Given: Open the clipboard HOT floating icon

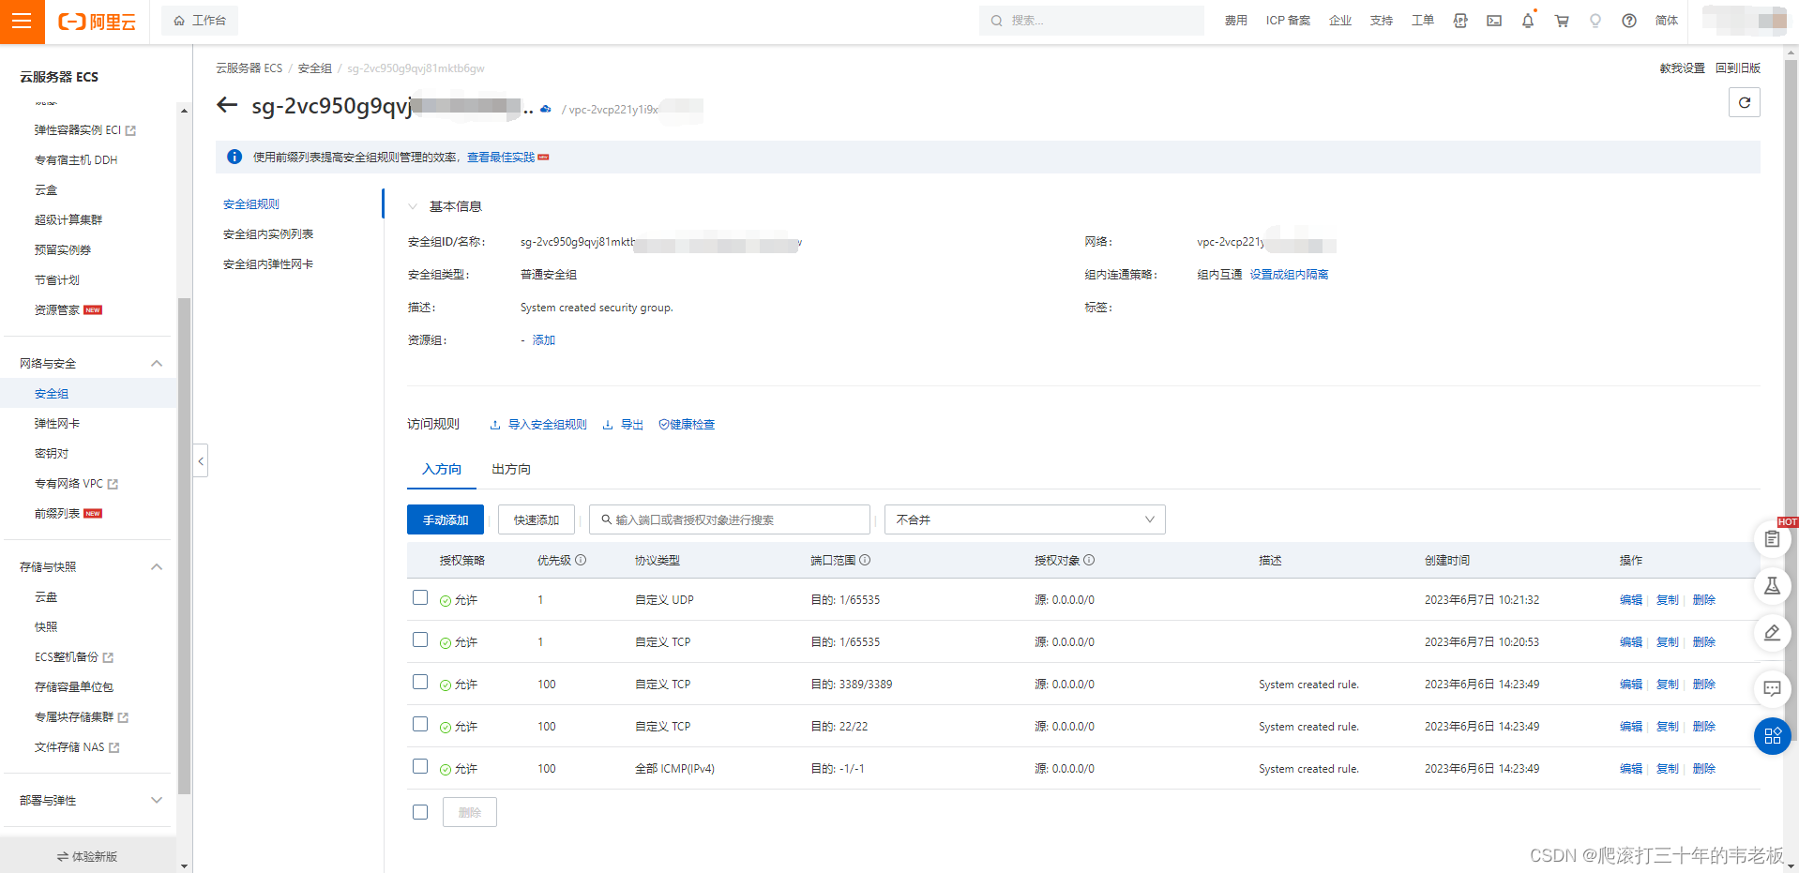Looking at the screenshot, I should [x=1772, y=538].
